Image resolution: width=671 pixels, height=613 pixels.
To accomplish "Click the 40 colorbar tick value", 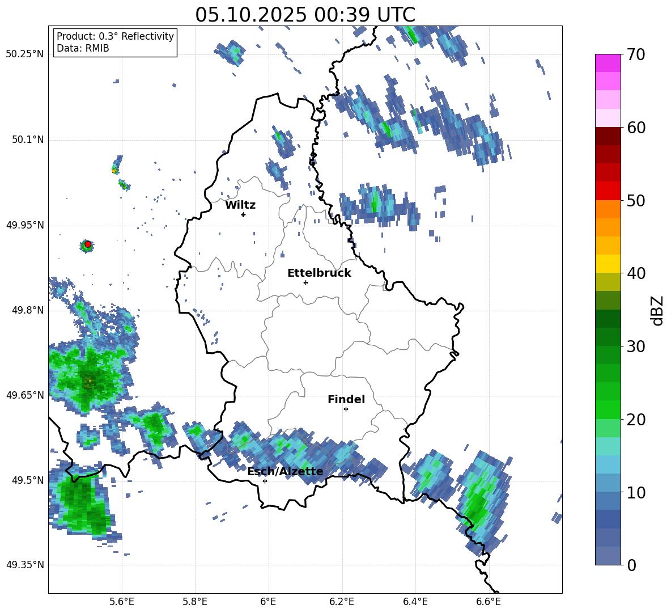I will [x=636, y=273].
